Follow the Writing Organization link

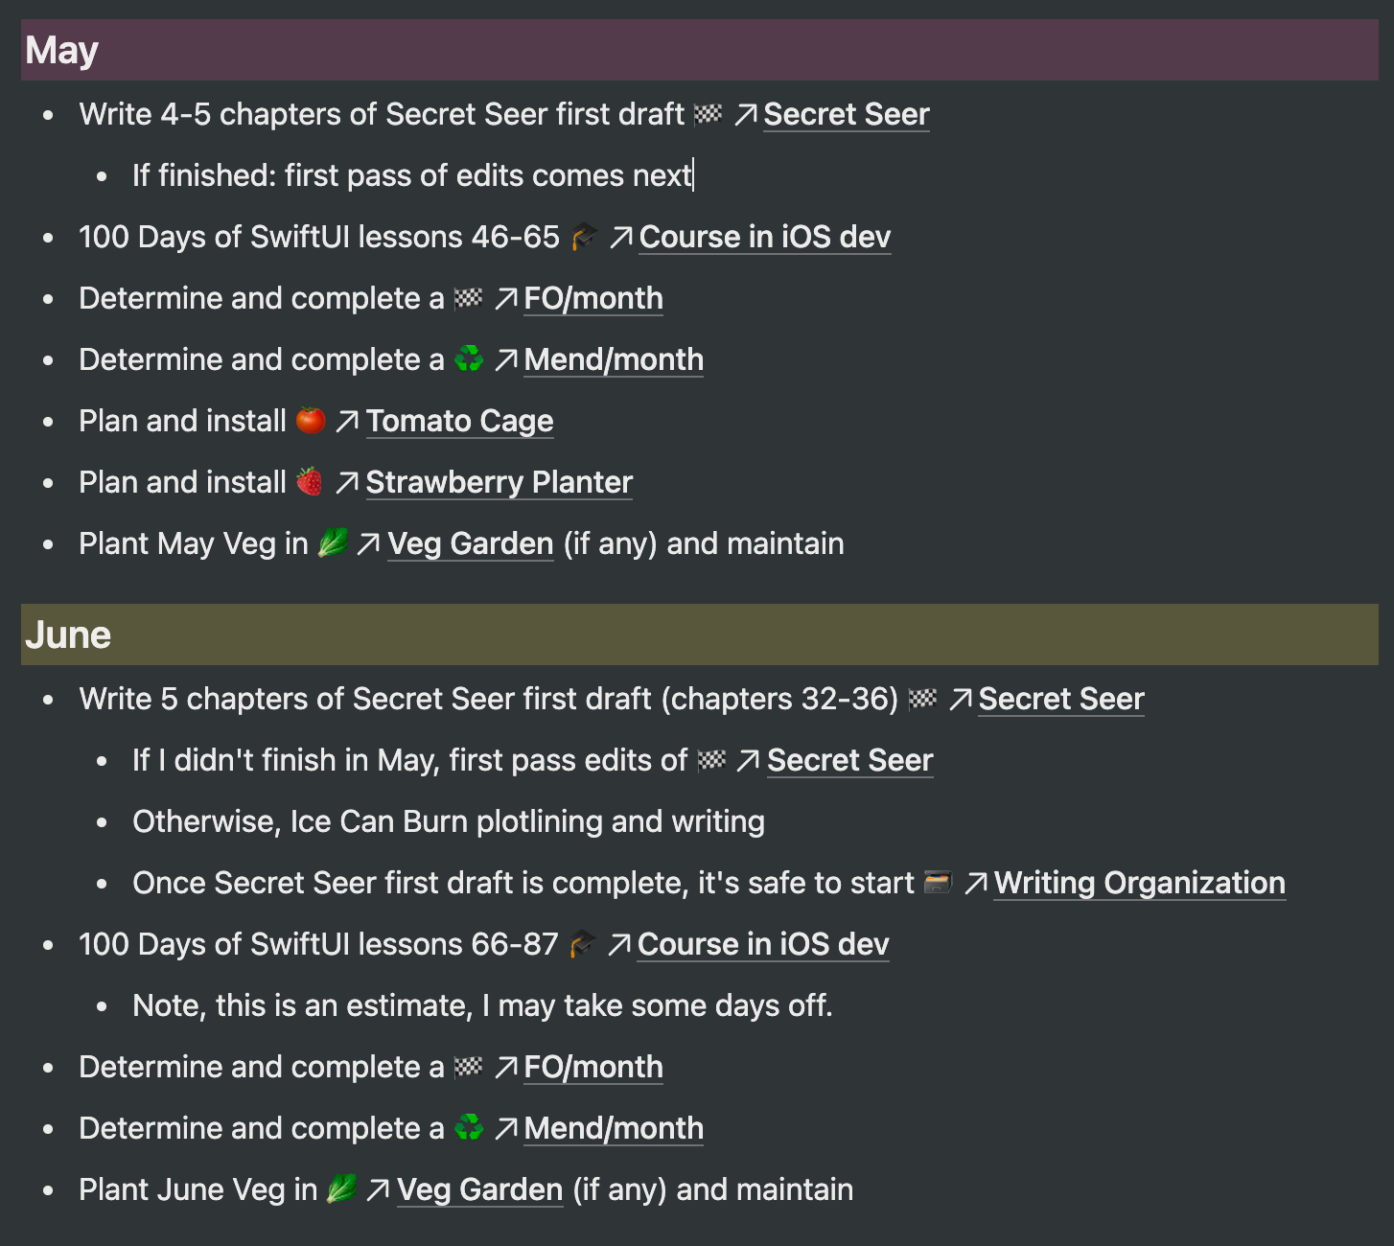[1140, 883]
